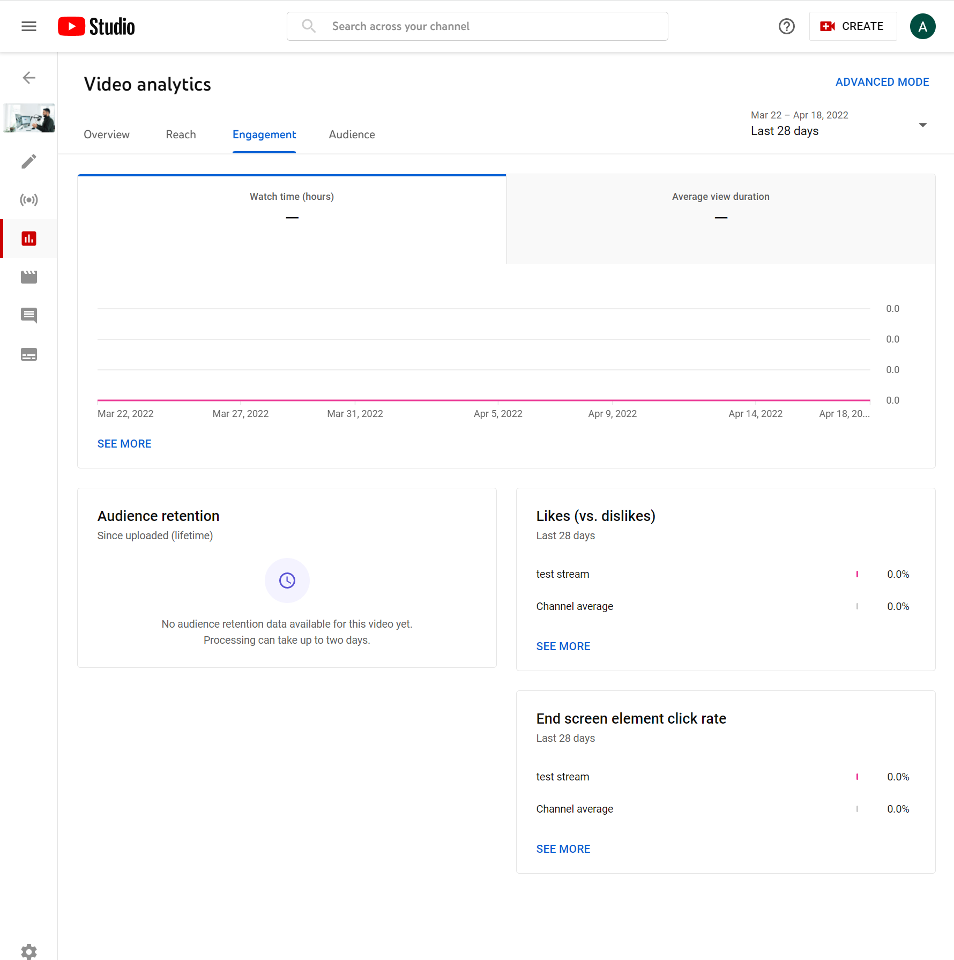Screen dimensions: 954x960
Task: Open the help question mark icon
Action: click(x=786, y=26)
